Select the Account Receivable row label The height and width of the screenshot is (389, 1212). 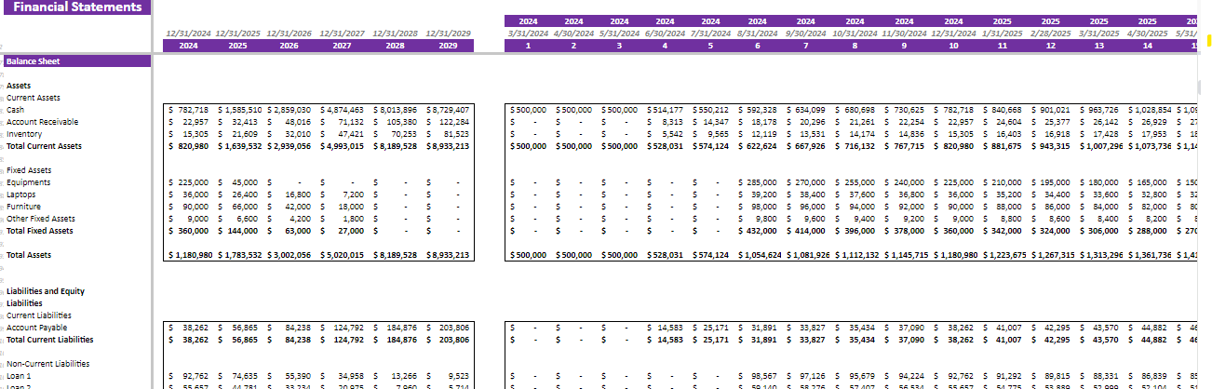[x=43, y=122]
